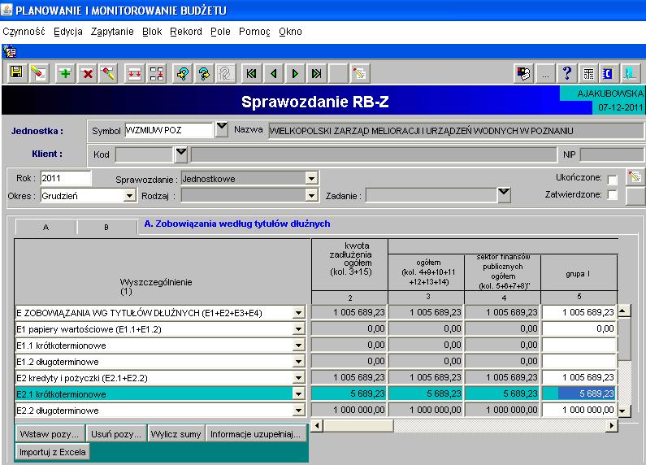
Task: Open dropdown on E1 papiery wartościowe row
Action: click(299, 329)
